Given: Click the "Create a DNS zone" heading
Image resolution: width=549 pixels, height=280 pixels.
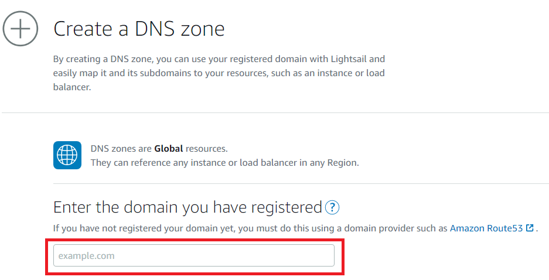Looking at the screenshot, I should (139, 29).
